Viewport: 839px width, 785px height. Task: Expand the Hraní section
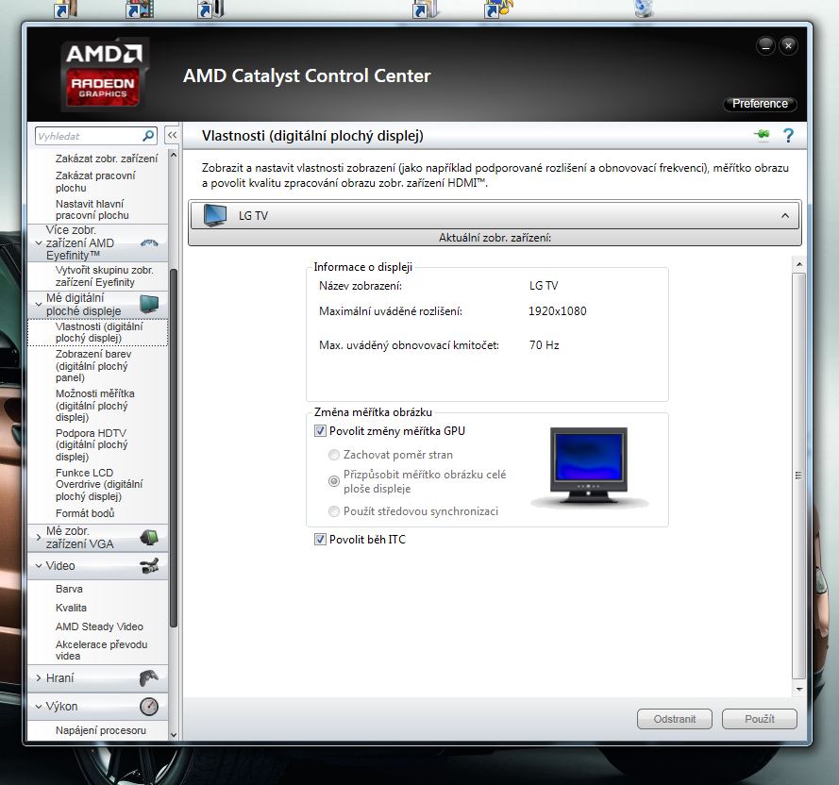[39, 678]
